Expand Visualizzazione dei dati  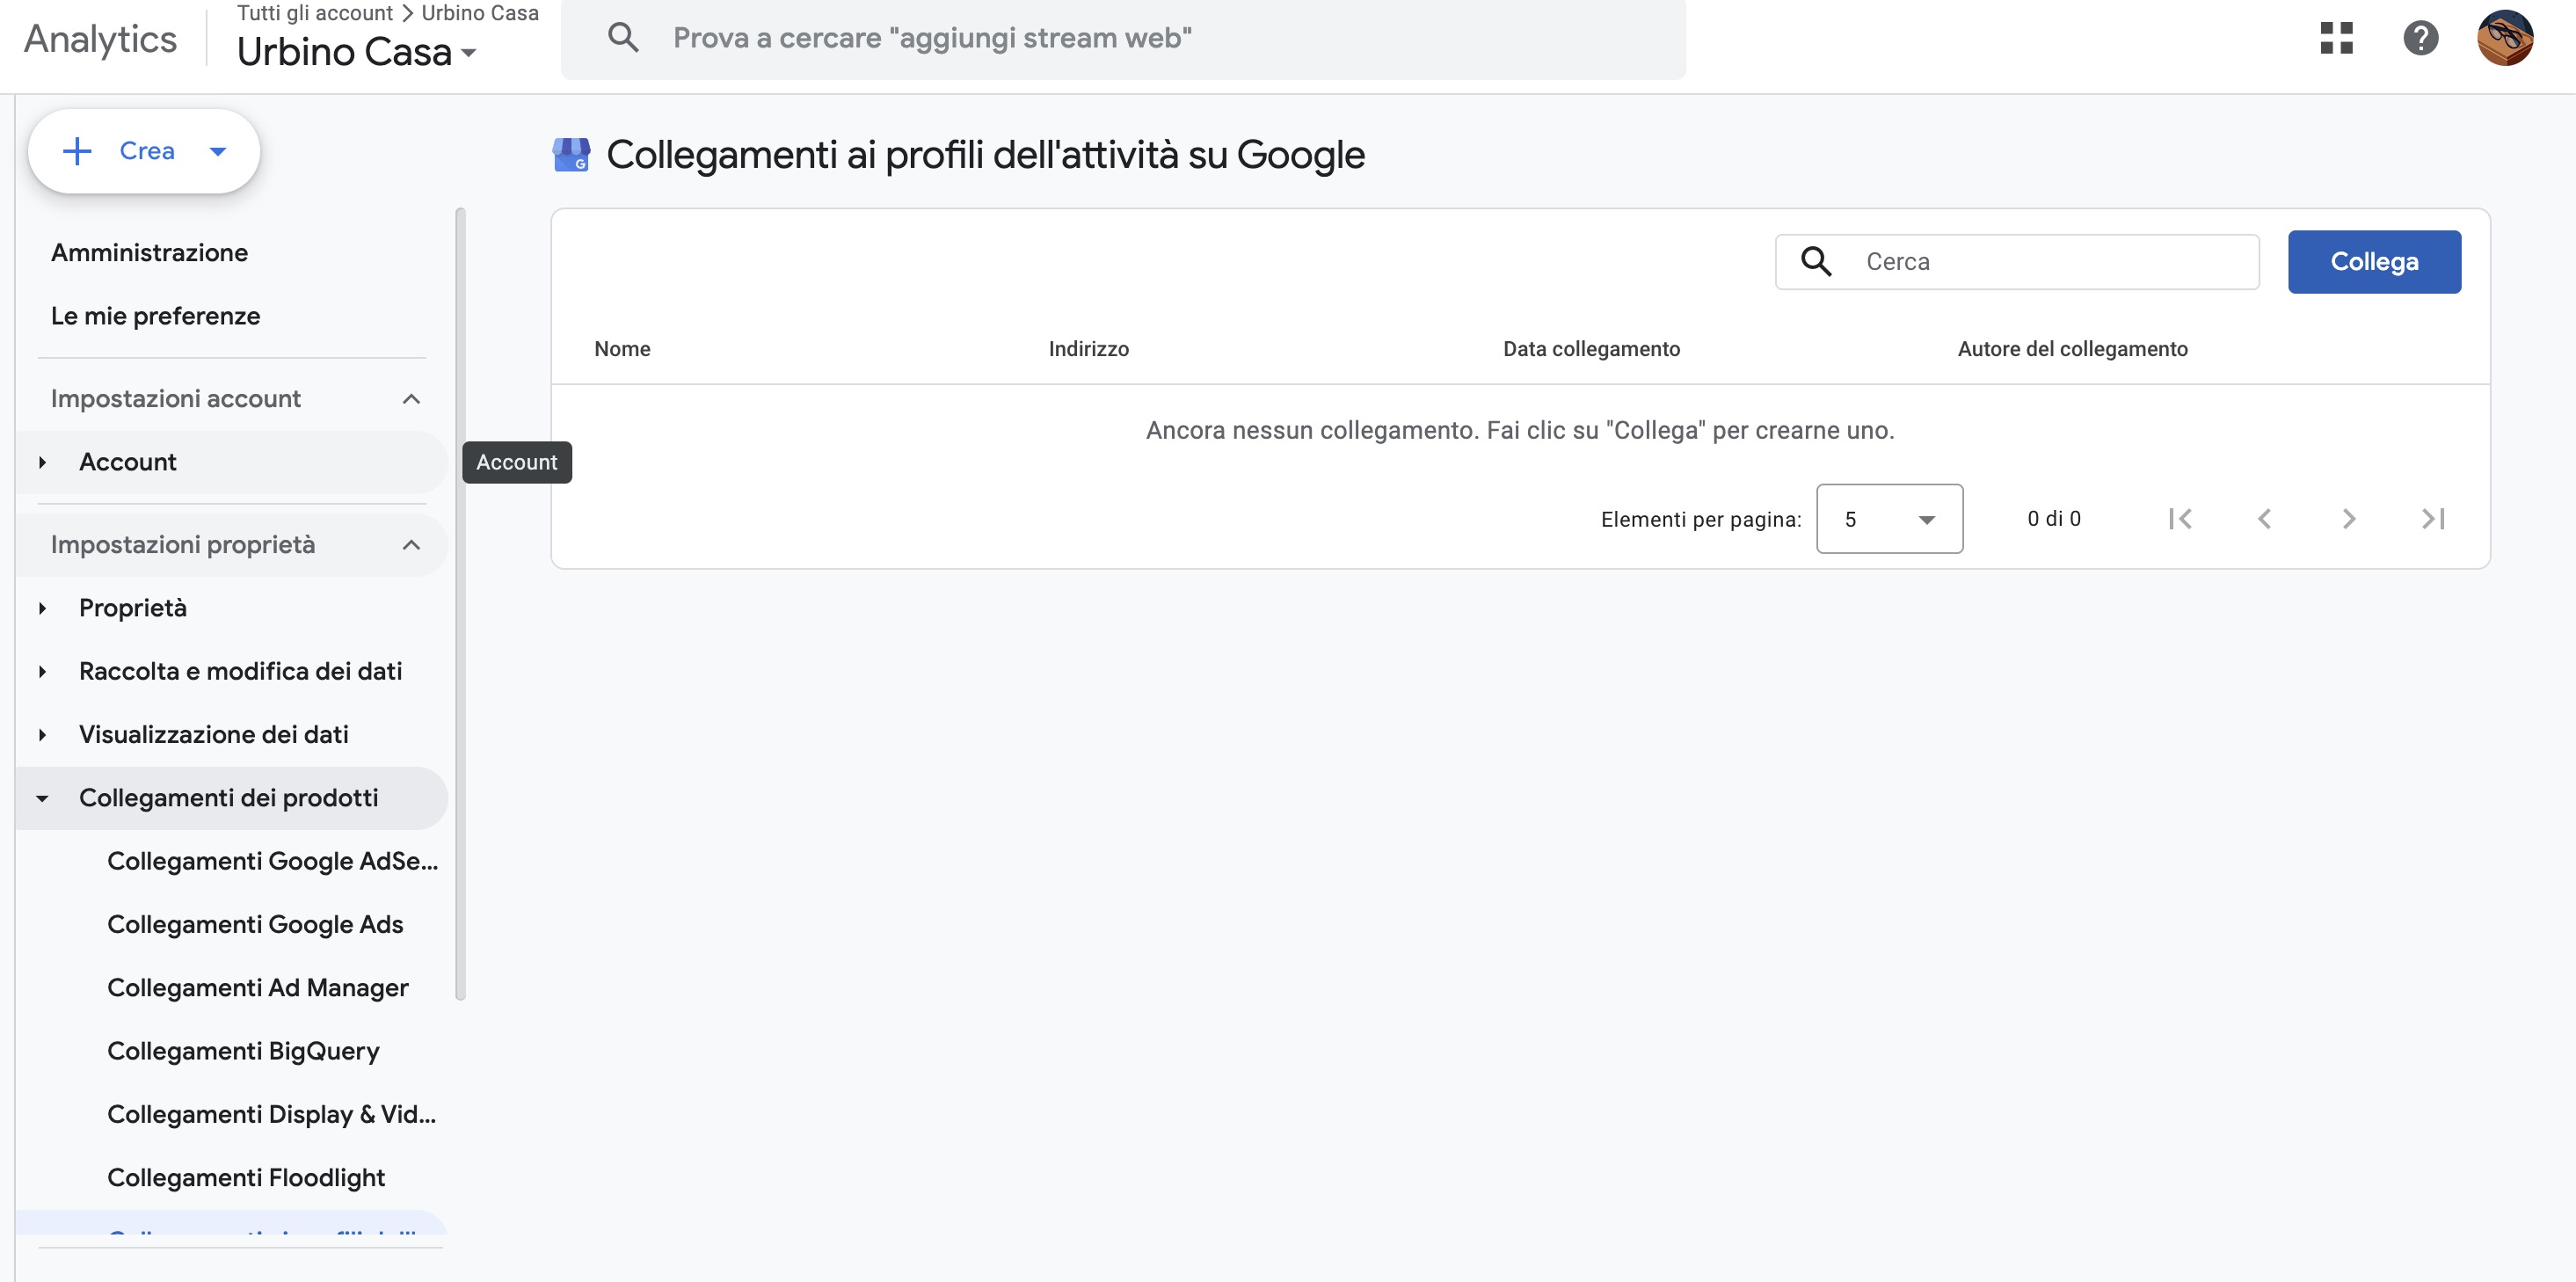42,735
